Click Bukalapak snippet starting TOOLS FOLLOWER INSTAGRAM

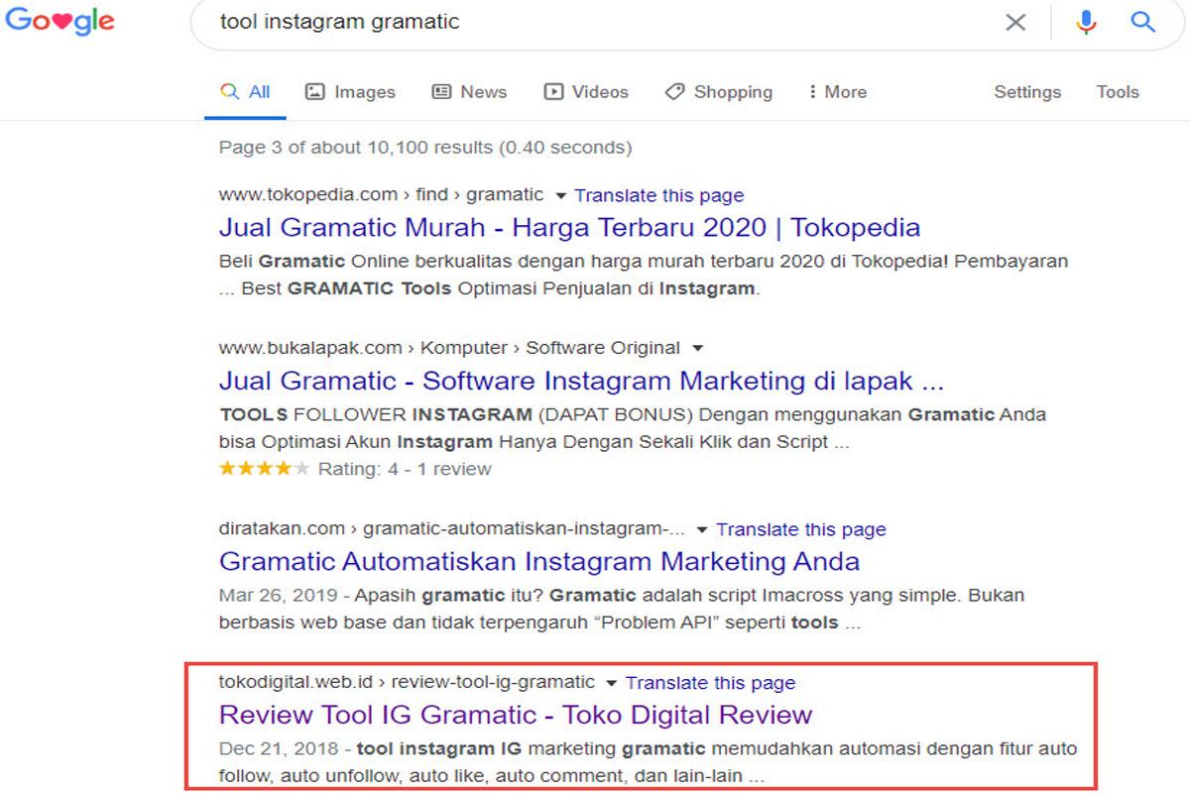[x=633, y=428]
